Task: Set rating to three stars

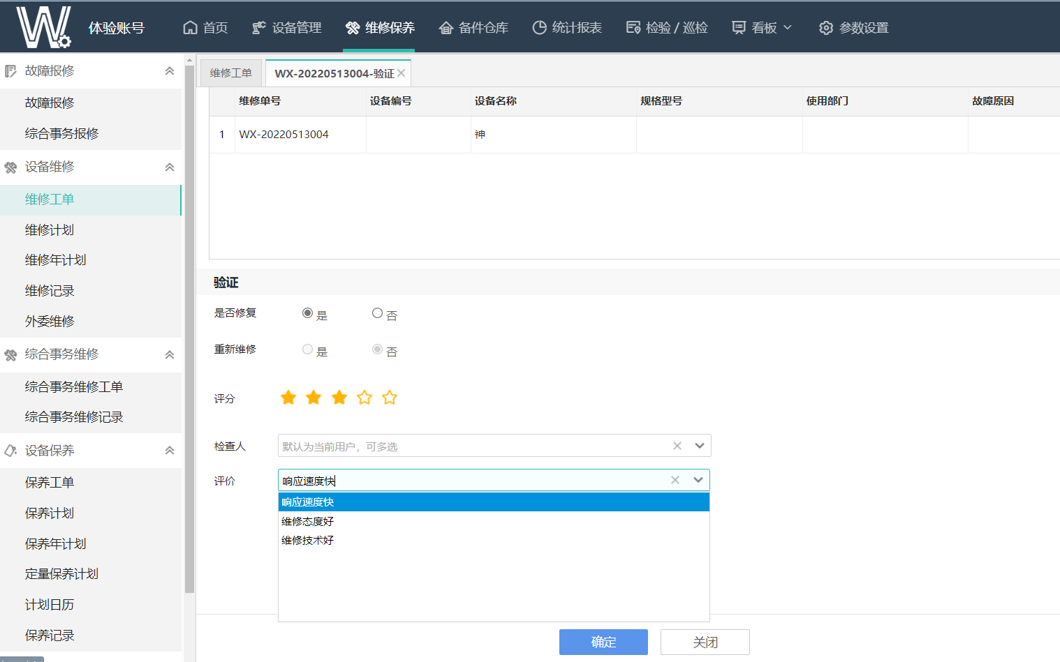Action: pos(339,398)
